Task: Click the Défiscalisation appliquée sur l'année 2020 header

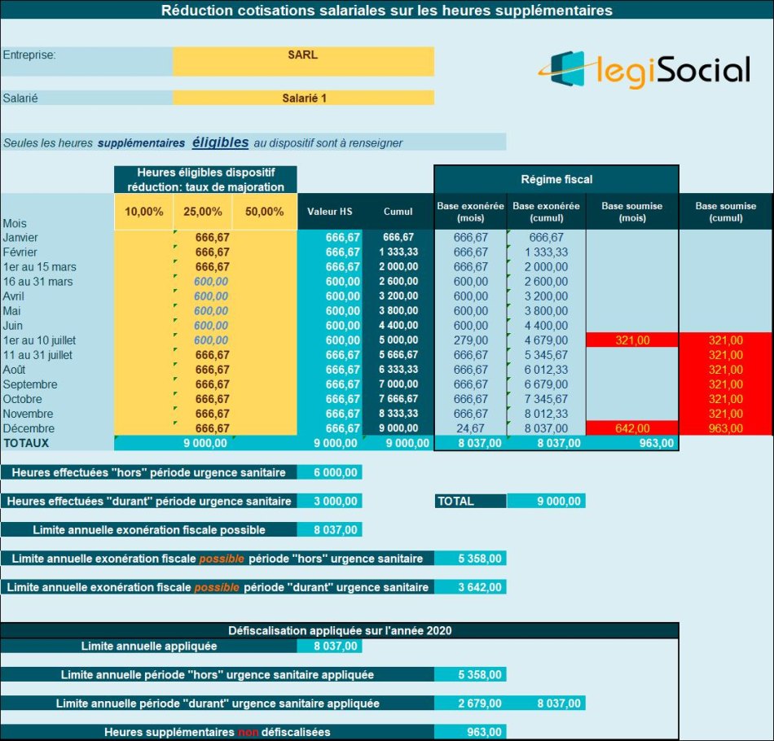Action: coord(339,630)
